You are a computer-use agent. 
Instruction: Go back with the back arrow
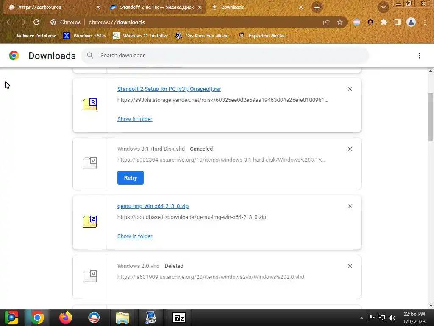click(9, 22)
